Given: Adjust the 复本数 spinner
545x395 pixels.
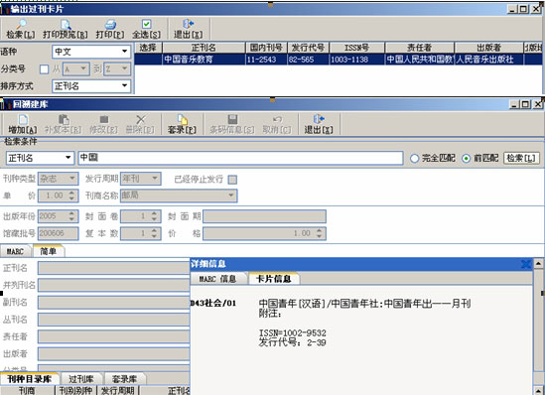Looking at the screenshot, I should 154,233.
